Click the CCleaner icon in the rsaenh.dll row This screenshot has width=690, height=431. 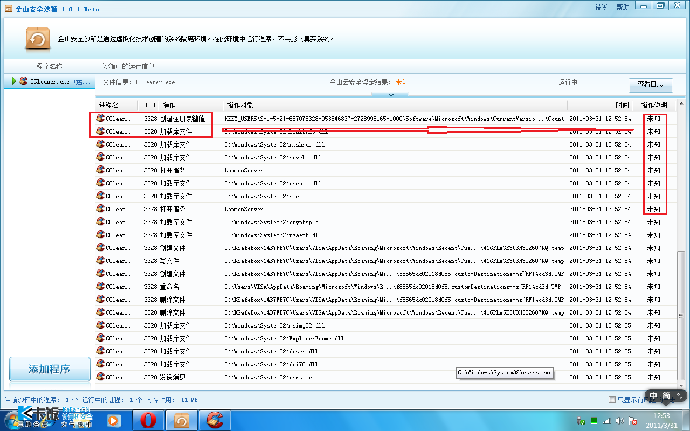click(x=100, y=234)
